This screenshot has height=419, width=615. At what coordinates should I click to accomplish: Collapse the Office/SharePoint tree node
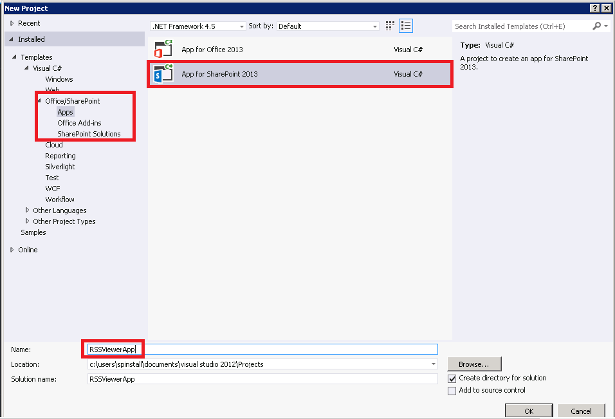(39, 101)
